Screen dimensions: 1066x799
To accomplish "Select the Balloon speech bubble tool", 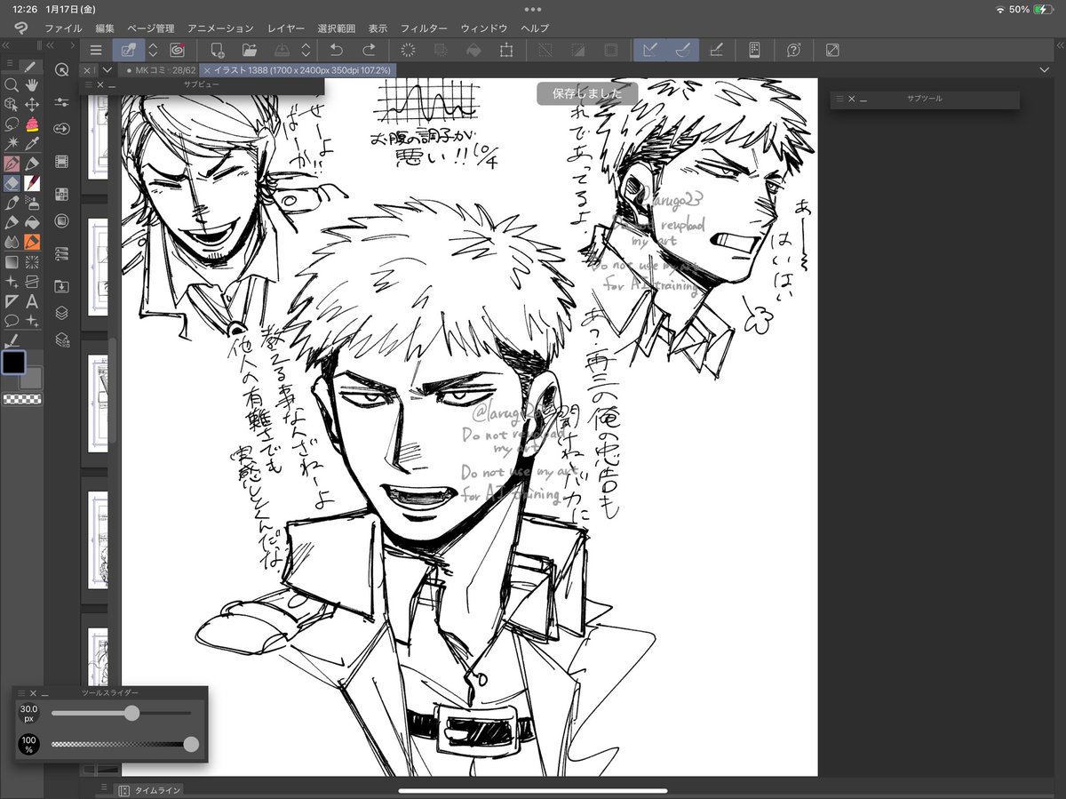I will pos(12,320).
